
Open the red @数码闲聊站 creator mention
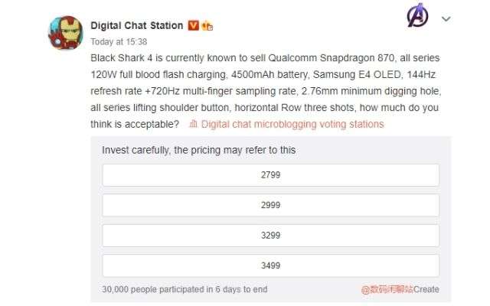[387, 290]
